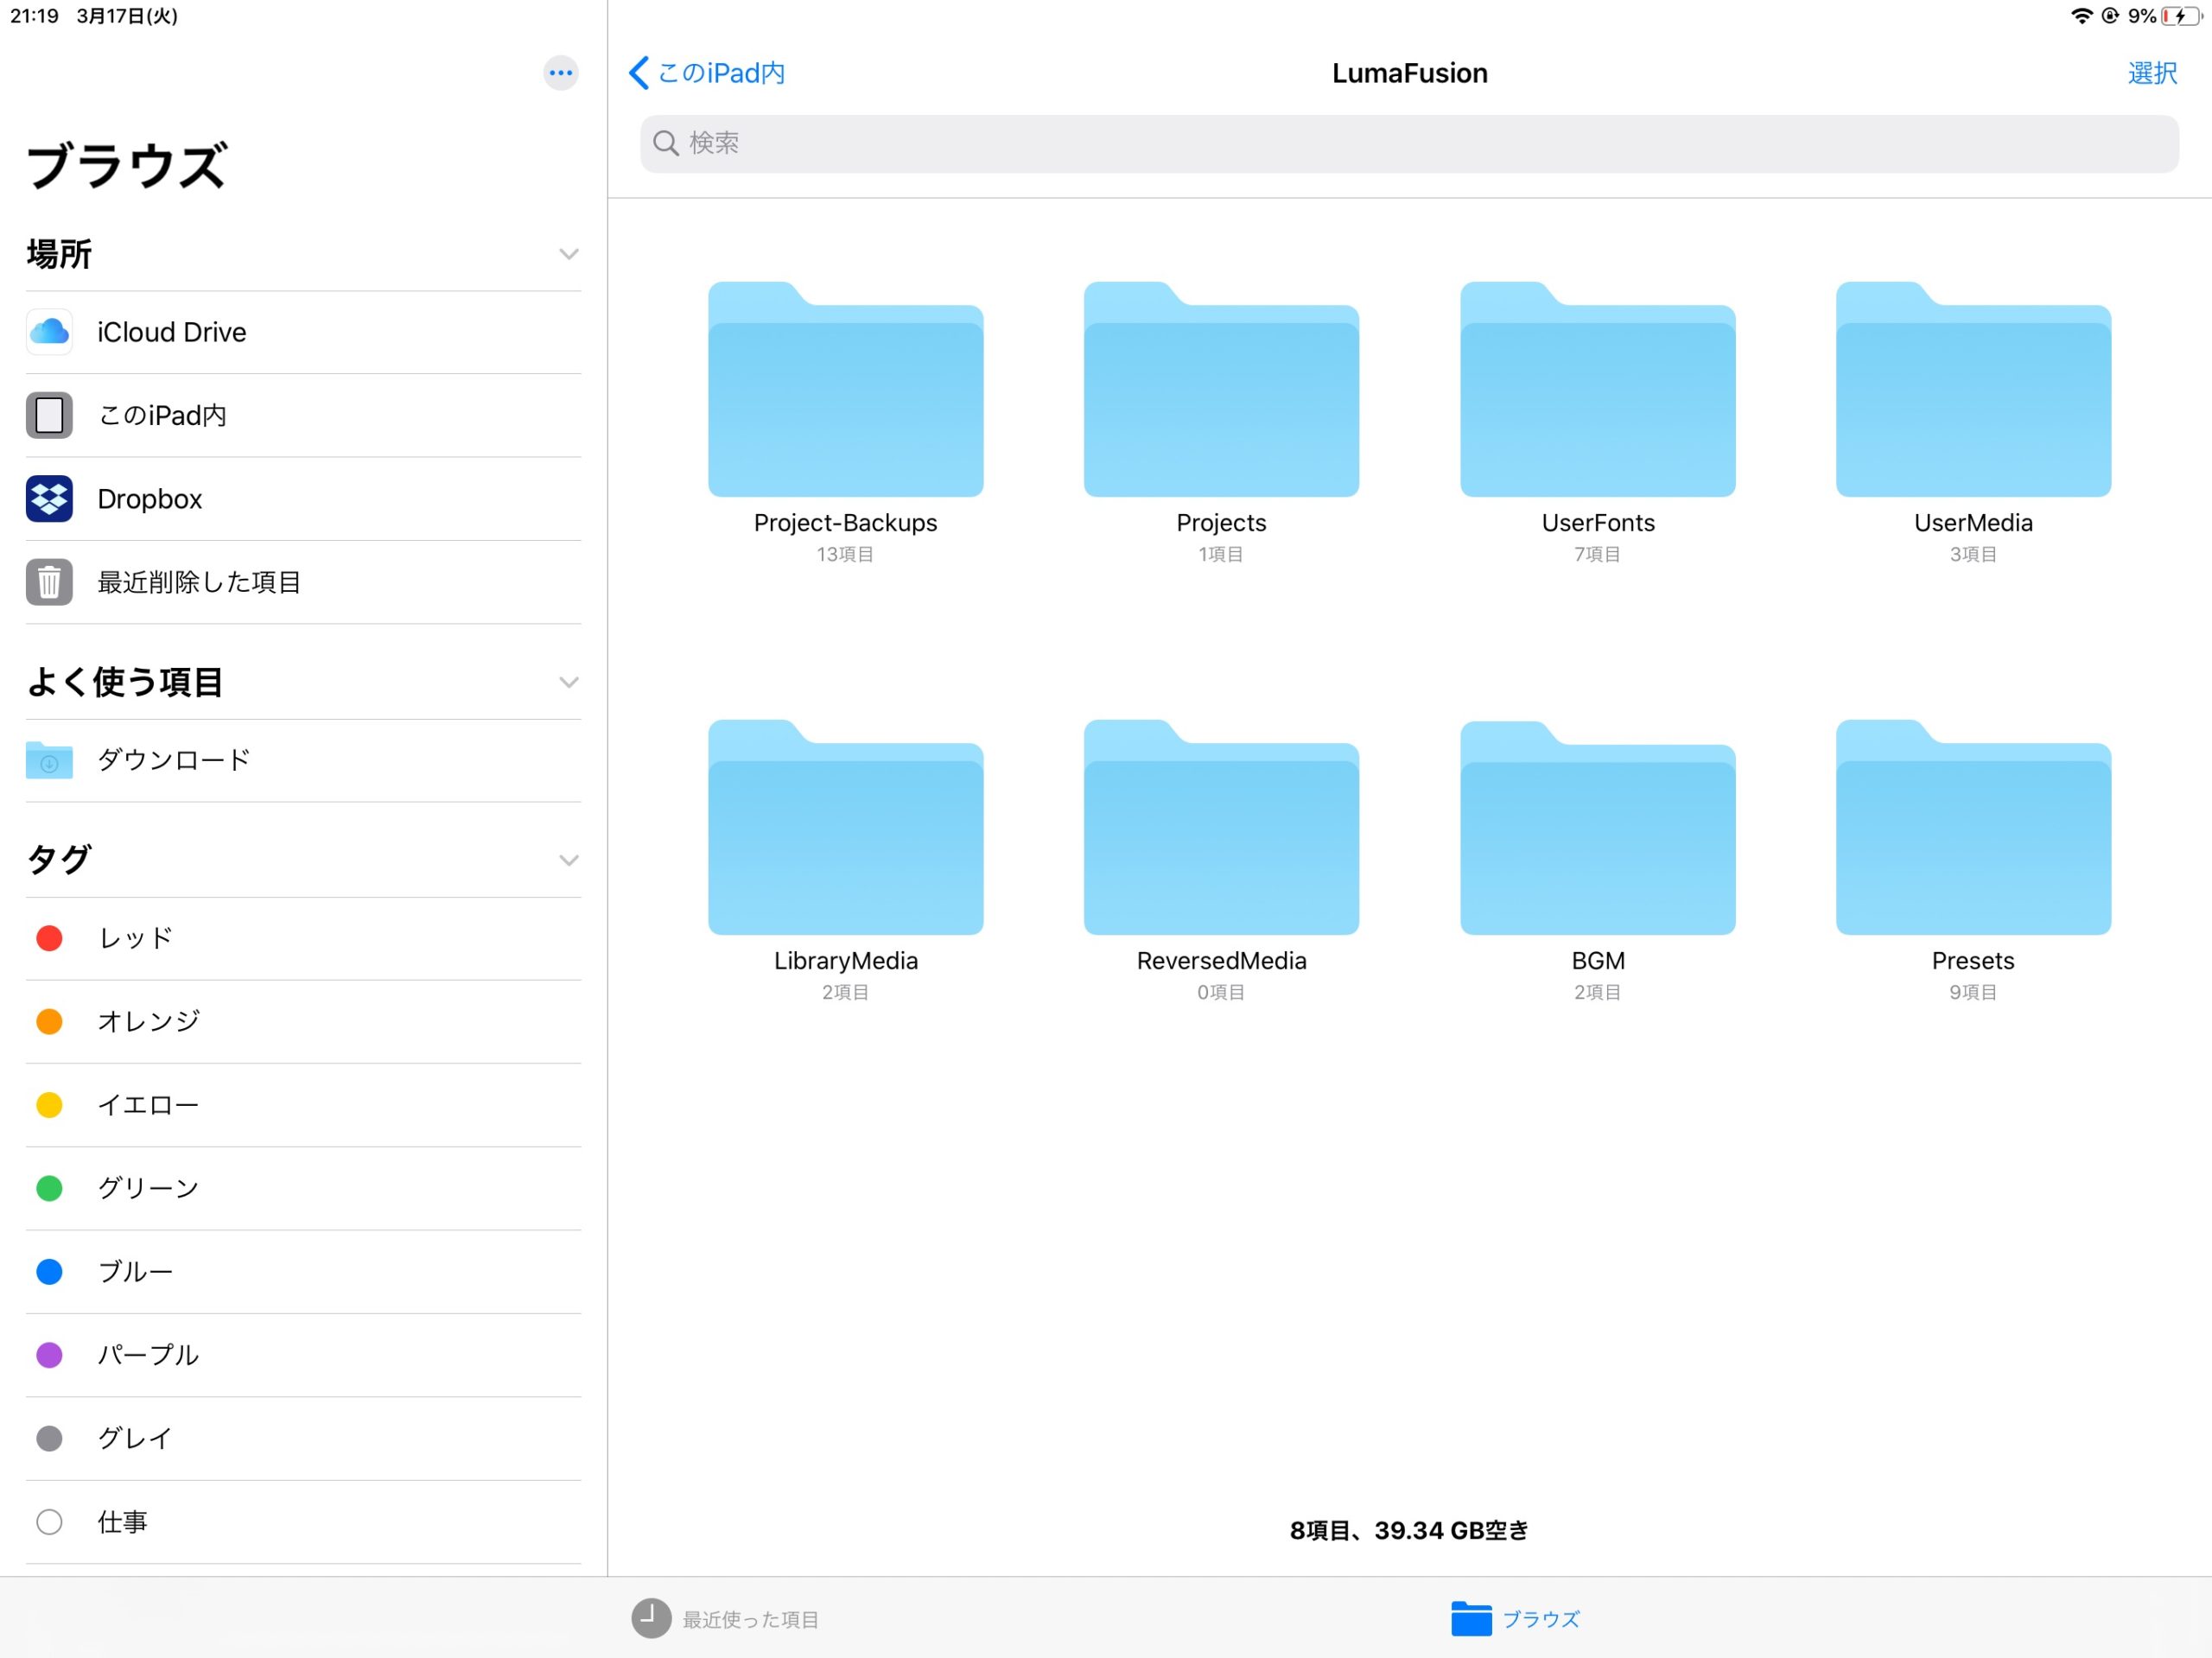
Task: Tap the gray tag dot
Action: (49, 1438)
